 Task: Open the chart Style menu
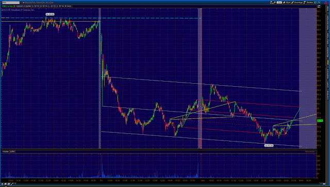[x=287, y=3]
